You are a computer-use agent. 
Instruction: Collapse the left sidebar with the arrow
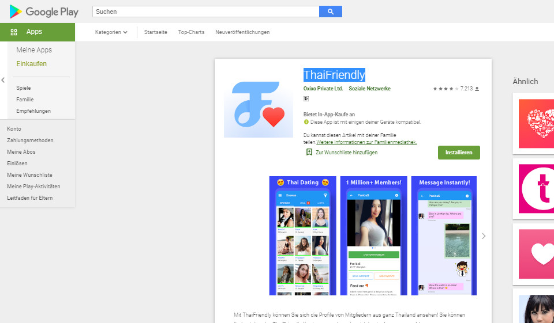[x=3, y=80]
